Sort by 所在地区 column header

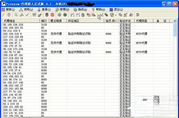[85, 21]
